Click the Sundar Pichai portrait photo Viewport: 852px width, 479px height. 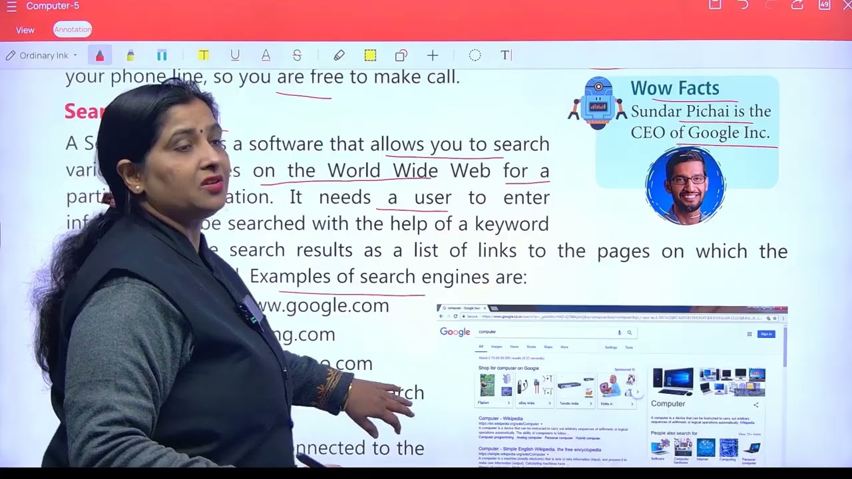click(x=685, y=186)
